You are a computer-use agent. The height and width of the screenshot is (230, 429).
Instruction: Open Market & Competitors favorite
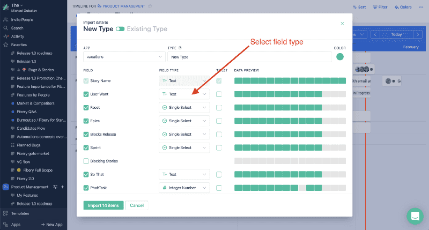35,103
